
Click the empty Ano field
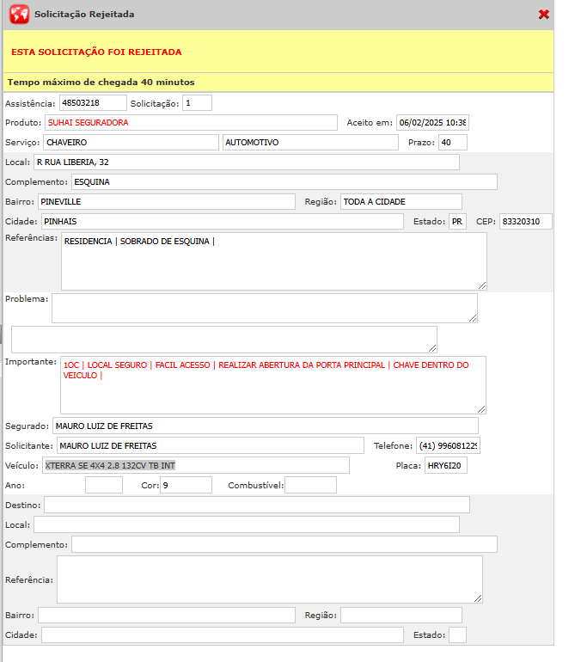[104, 486]
